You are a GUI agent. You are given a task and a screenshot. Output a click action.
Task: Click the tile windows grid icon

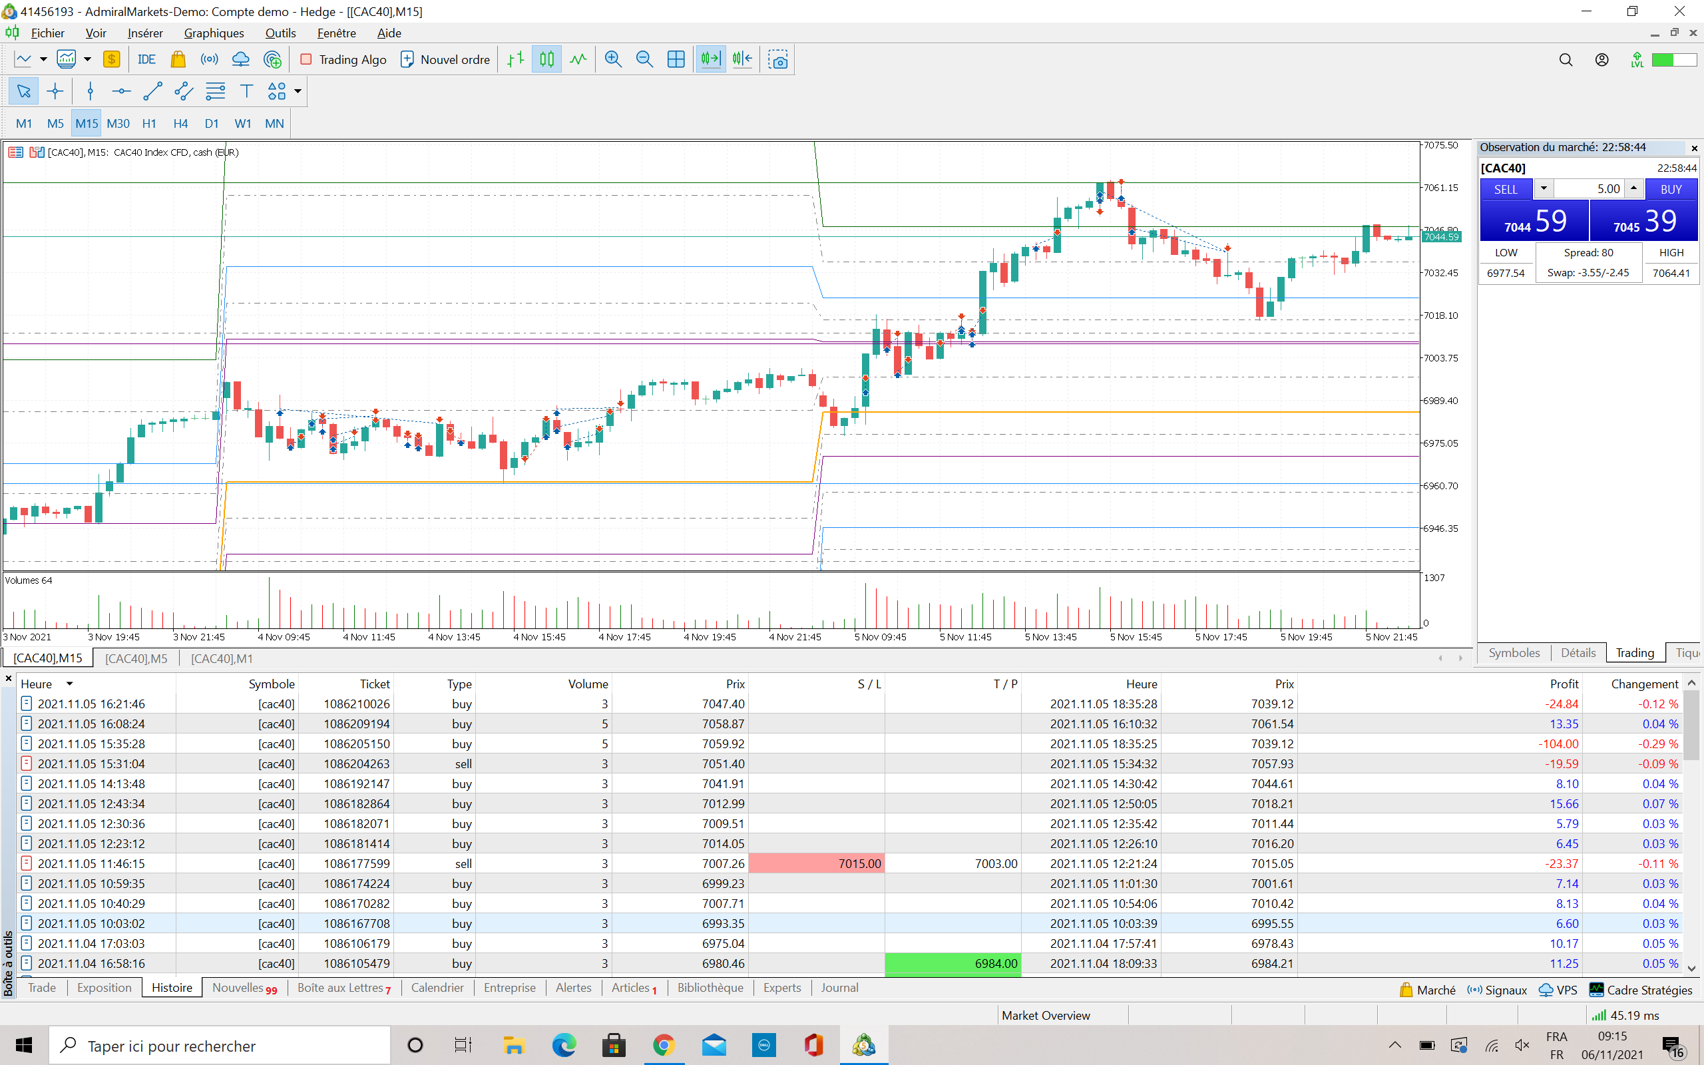(x=675, y=60)
